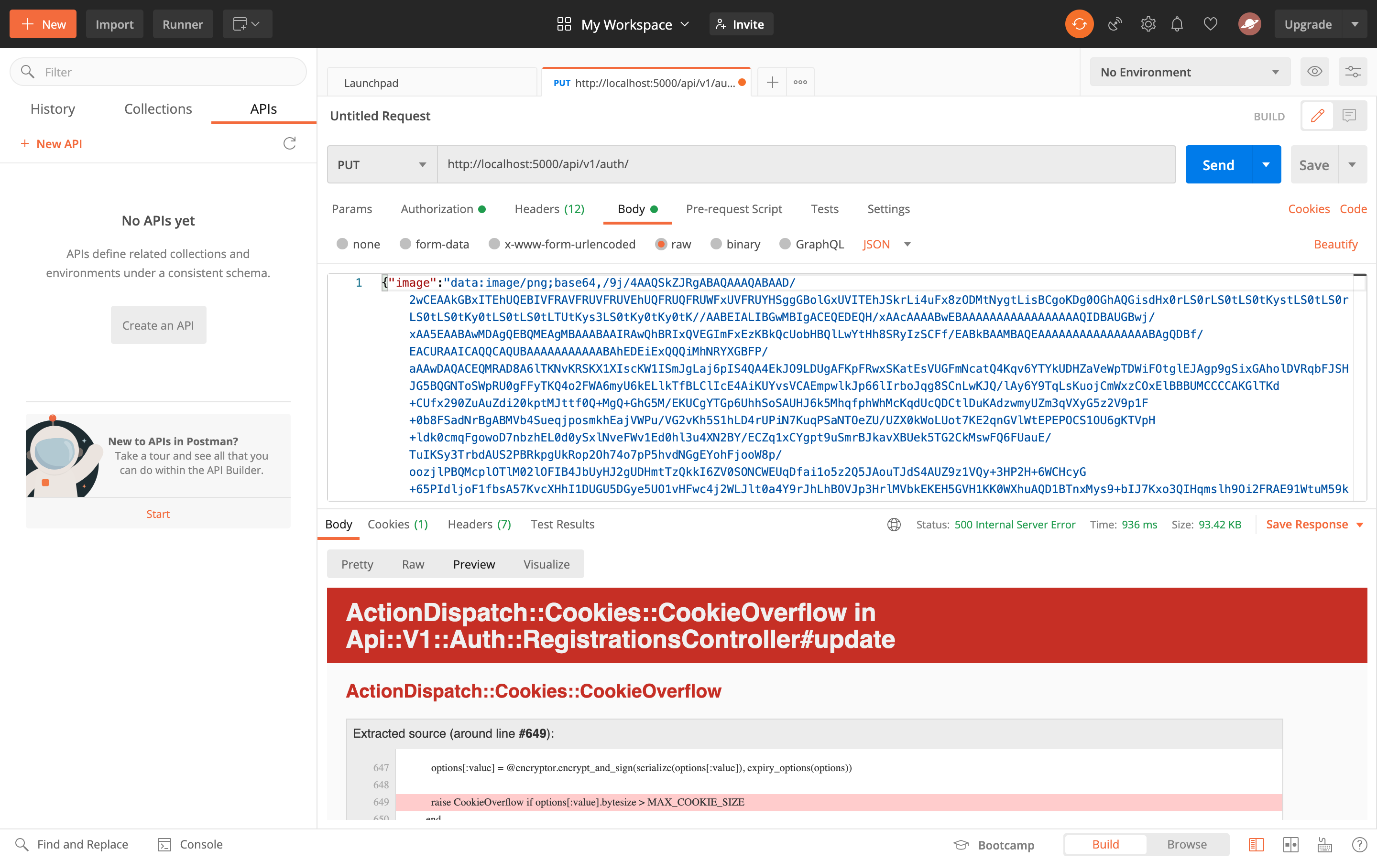Open keyboard shortcuts icon
Screen dimensions: 1377x860
click(1325, 845)
